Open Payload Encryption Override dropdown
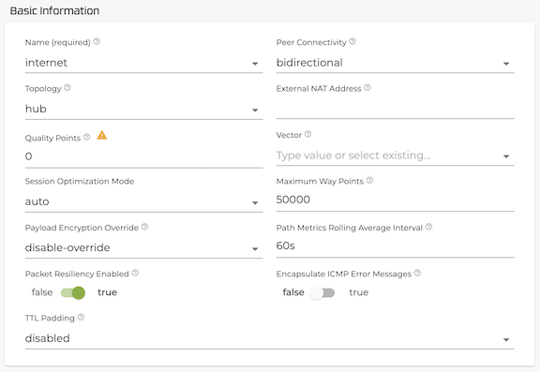The width and height of the screenshot is (540, 372). tap(143, 248)
